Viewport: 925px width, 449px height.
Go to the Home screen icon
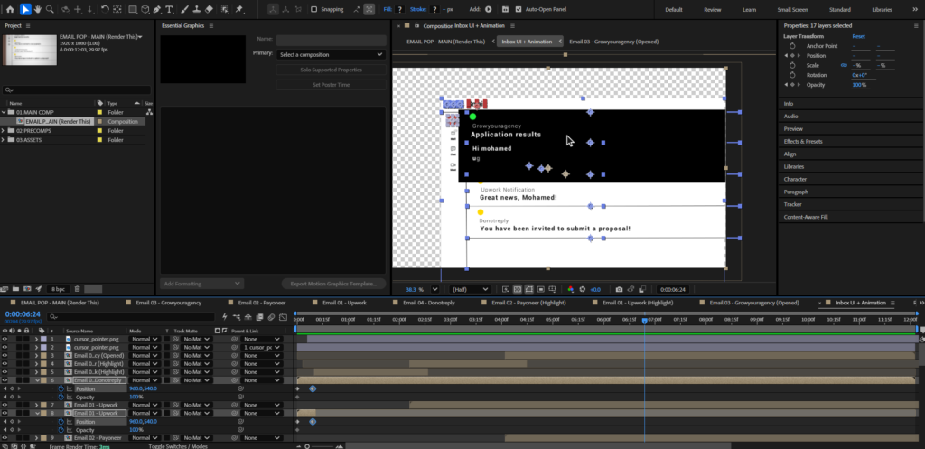[x=10, y=9]
